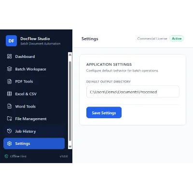Click the Offline First label
This screenshot has width=193, height=193.
point(18,156)
